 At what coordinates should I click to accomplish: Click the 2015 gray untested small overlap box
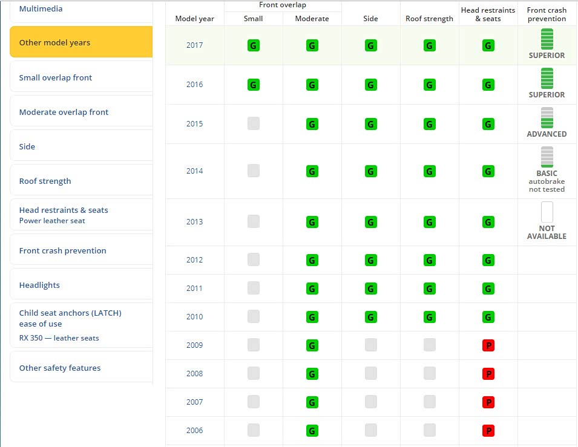pyautogui.click(x=253, y=124)
